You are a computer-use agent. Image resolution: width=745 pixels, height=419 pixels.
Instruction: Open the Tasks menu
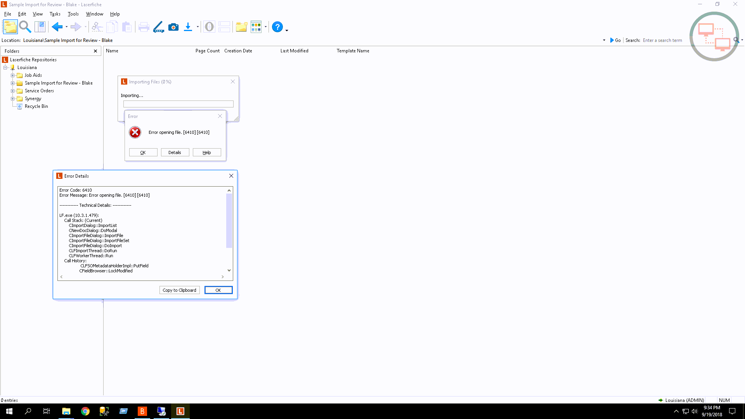point(55,14)
